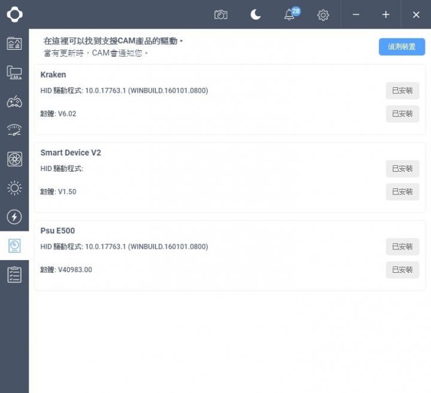The width and height of the screenshot is (431, 393).
Task: Open the dashboard overview sidebar icon
Action: 14,44
